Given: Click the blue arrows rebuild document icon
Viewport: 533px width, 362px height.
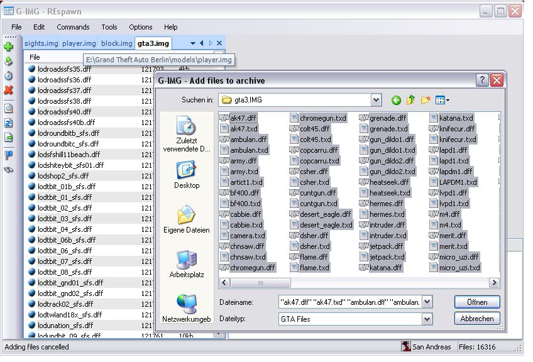Looking at the screenshot, I should tap(9, 123).
